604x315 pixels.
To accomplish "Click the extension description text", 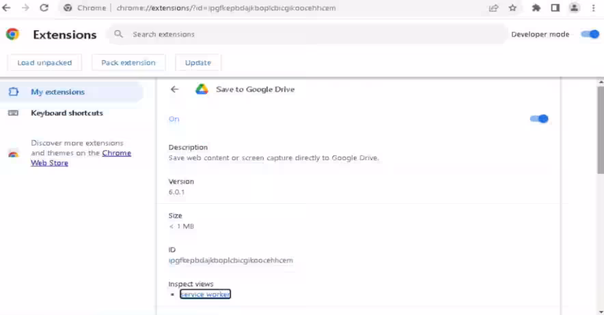I will click(x=273, y=157).
